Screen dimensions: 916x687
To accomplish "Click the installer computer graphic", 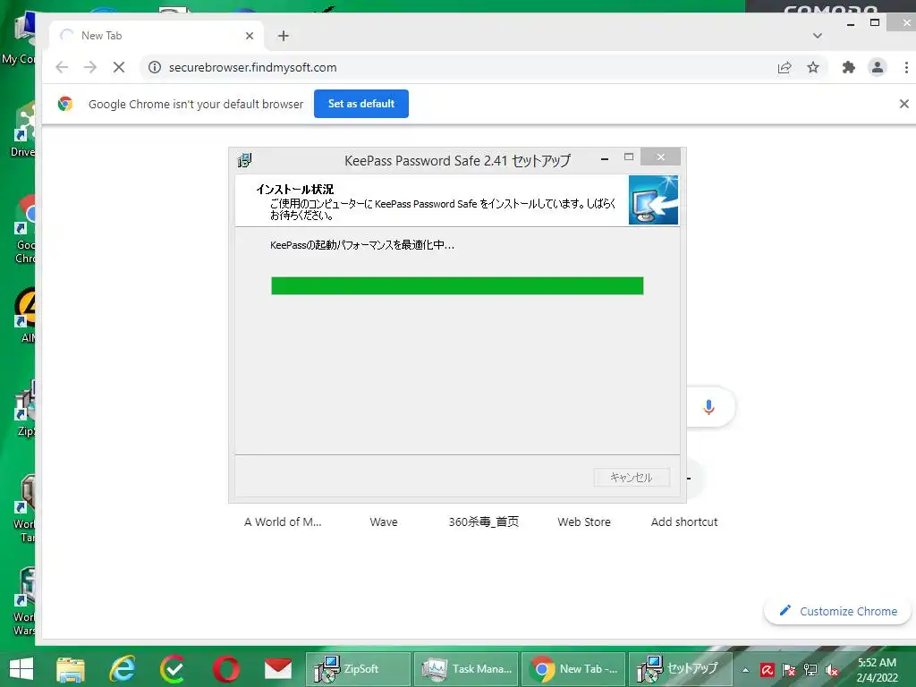I will [x=653, y=199].
